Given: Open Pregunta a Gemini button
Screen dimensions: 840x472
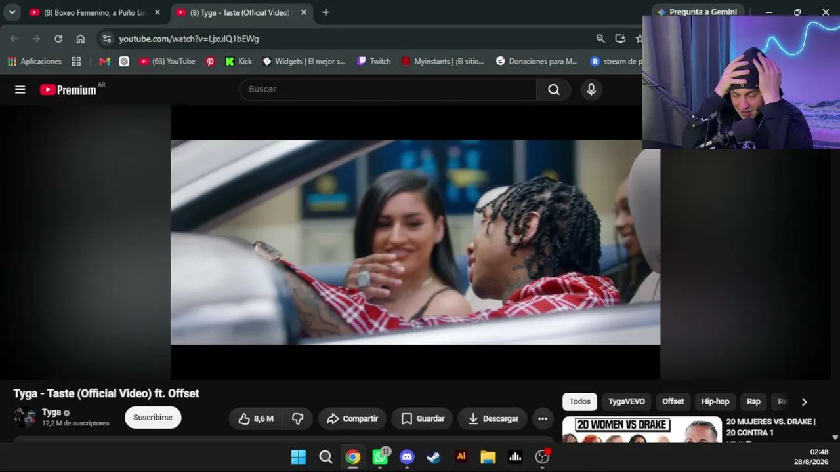Looking at the screenshot, I should (x=697, y=12).
